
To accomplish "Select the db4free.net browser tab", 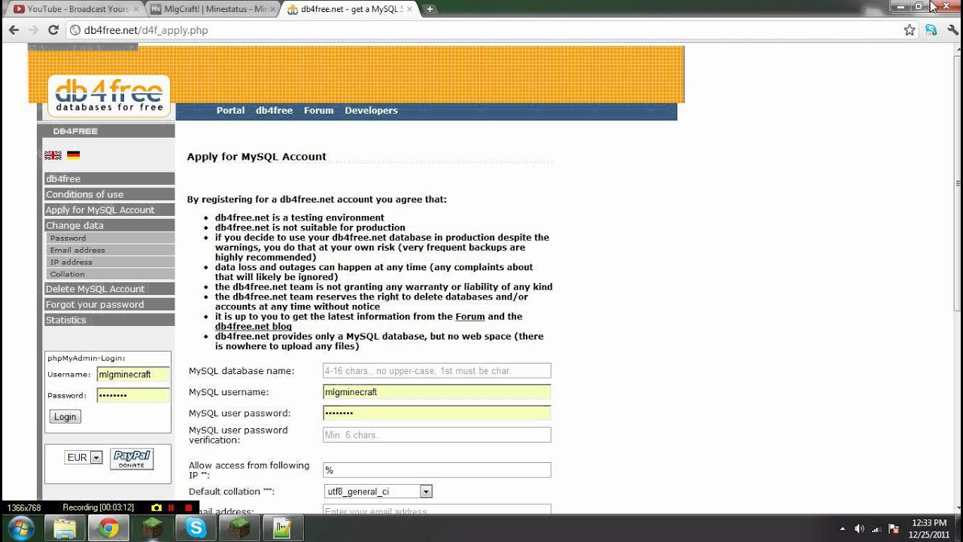I will click(350, 9).
